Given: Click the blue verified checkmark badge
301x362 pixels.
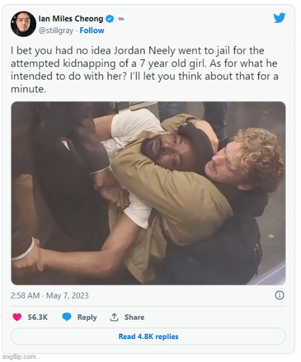Looking at the screenshot, I should coord(110,19).
